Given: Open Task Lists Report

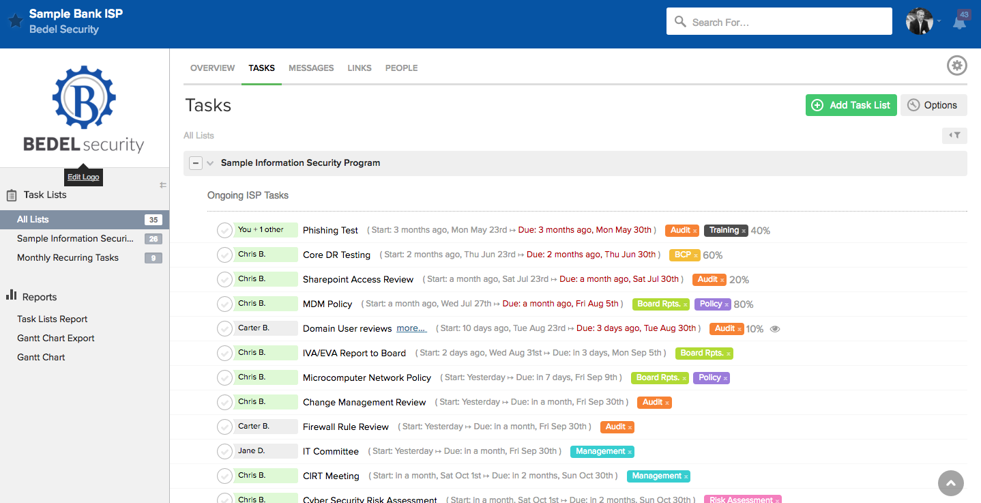Looking at the screenshot, I should [53, 319].
